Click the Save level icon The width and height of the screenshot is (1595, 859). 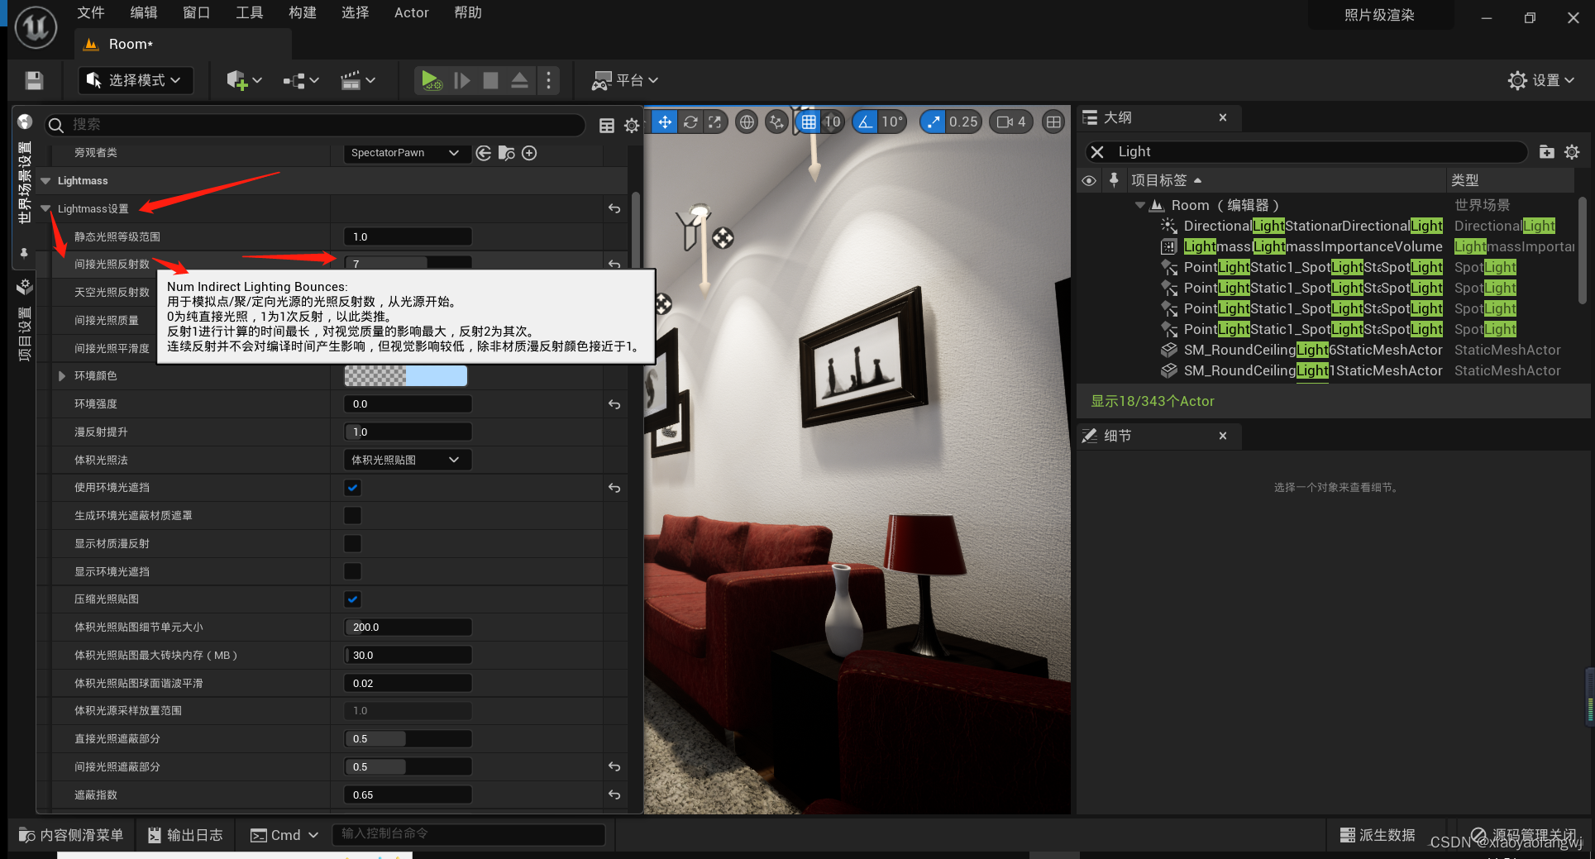tap(34, 80)
